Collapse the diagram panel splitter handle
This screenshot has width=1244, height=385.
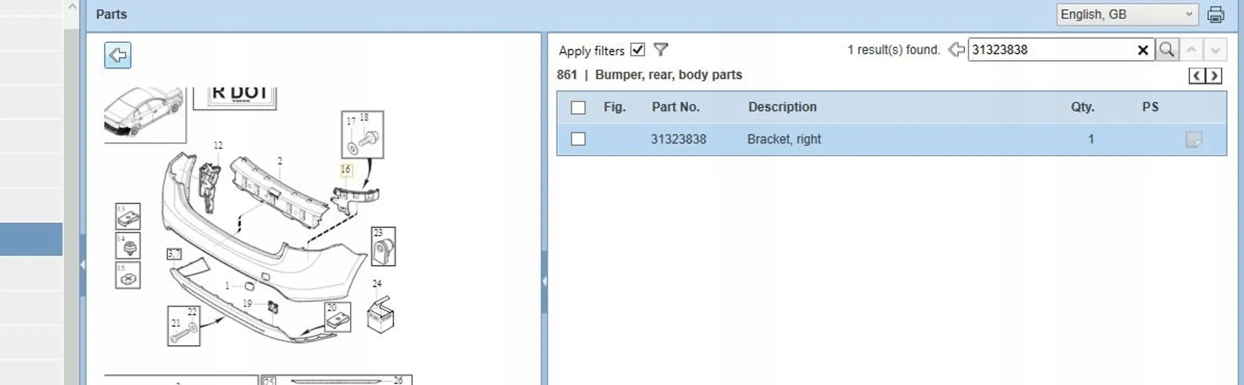click(x=544, y=282)
